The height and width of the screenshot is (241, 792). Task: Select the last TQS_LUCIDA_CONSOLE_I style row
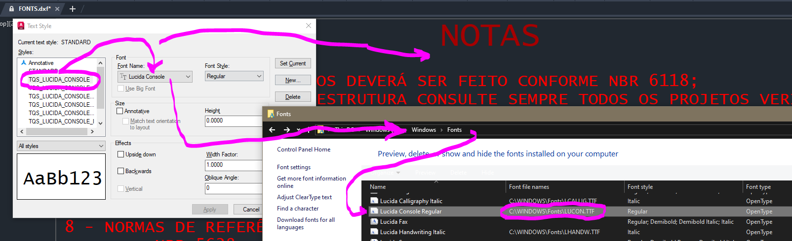(61, 121)
